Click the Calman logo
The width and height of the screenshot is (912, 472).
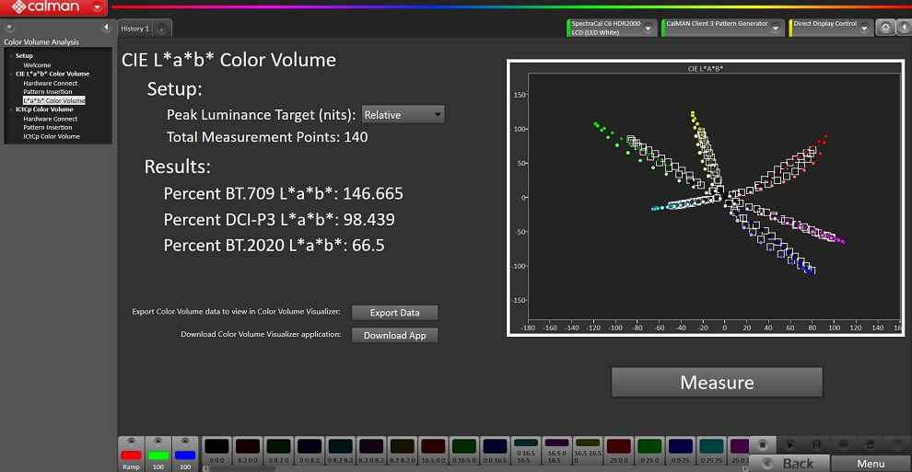[x=45, y=7]
